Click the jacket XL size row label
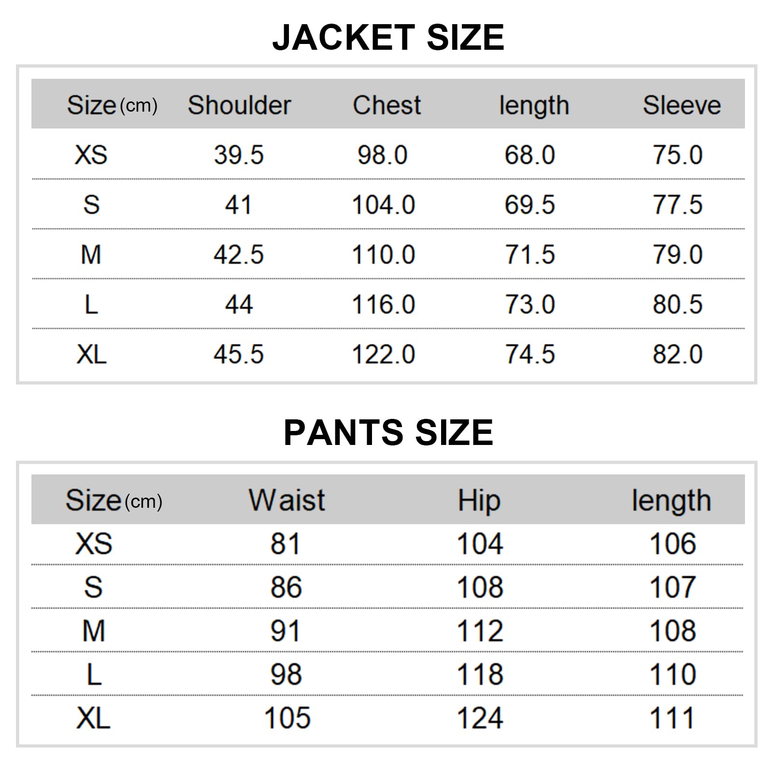 pyautogui.click(x=91, y=355)
